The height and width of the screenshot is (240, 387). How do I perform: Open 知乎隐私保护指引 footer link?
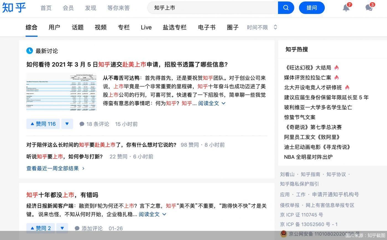click(299, 184)
